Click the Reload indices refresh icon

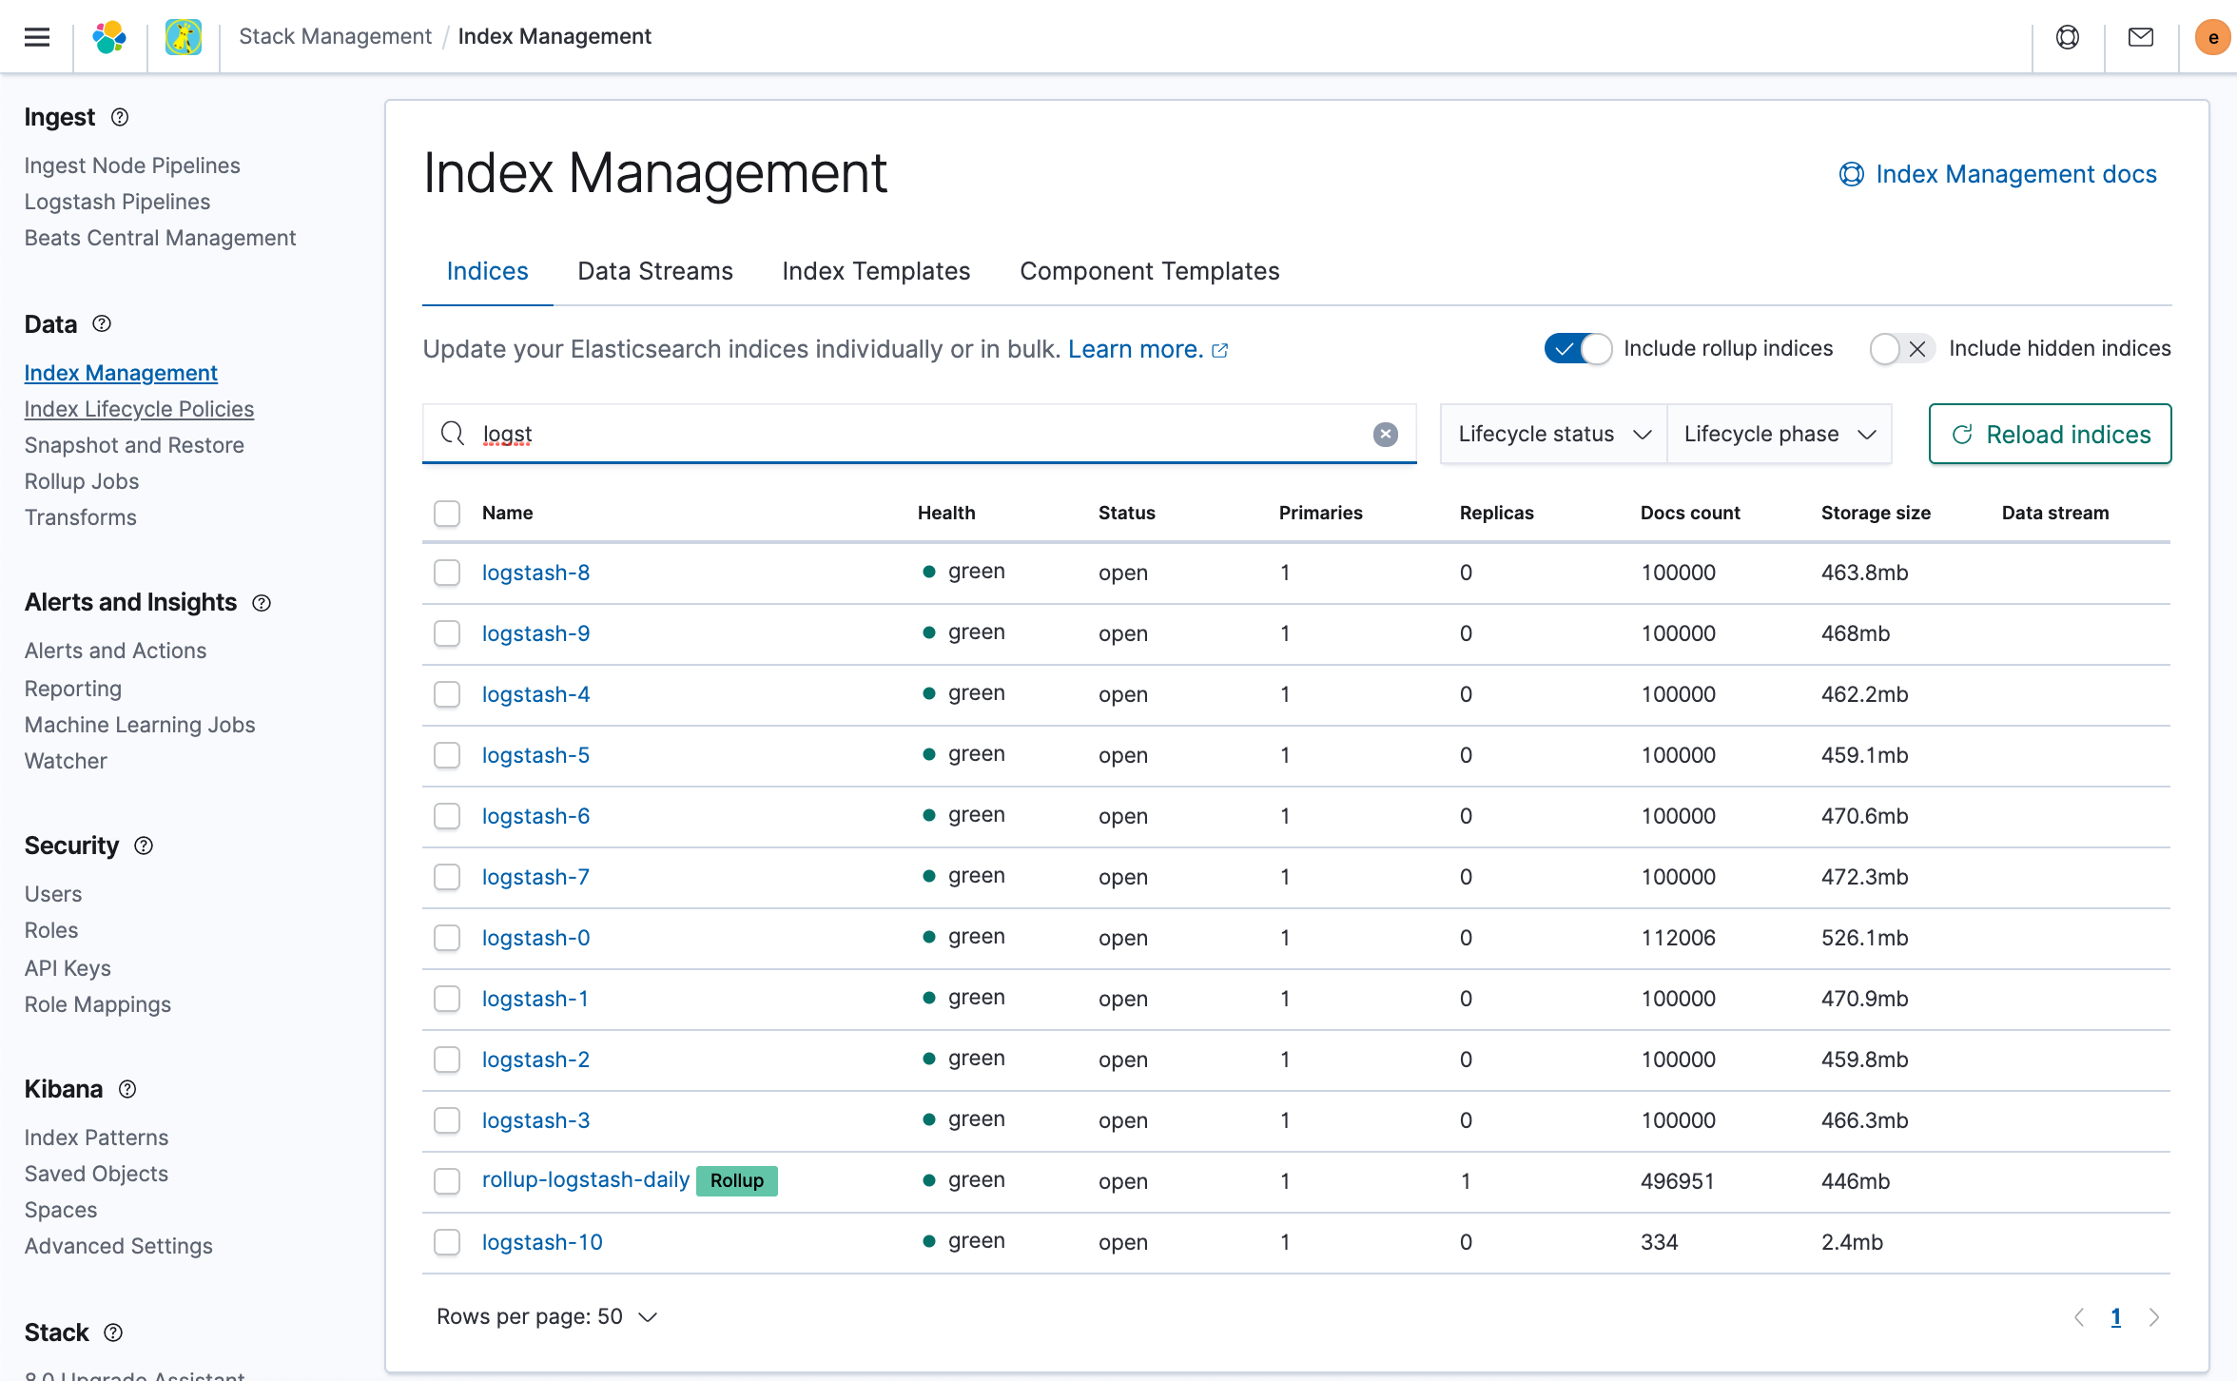[1962, 432]
